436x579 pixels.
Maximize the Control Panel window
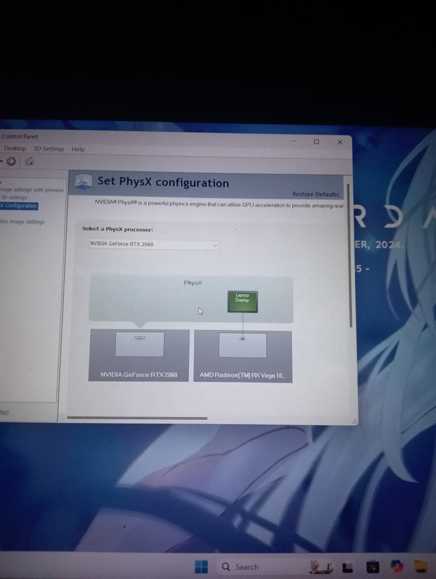pos(317,142)
